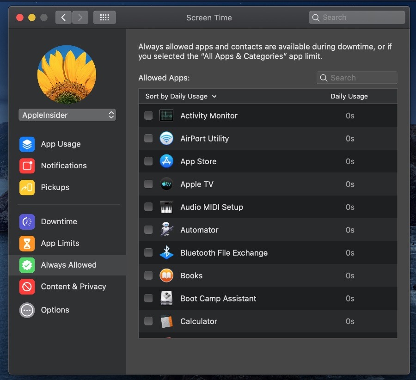Click the Apple TV app icon
This screenshot has width=416, height=380.
point(166,184)
